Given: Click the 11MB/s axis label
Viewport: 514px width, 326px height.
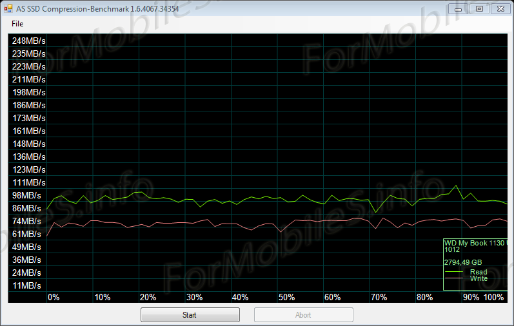Looking at the screenshot, I should pos(26,285).
